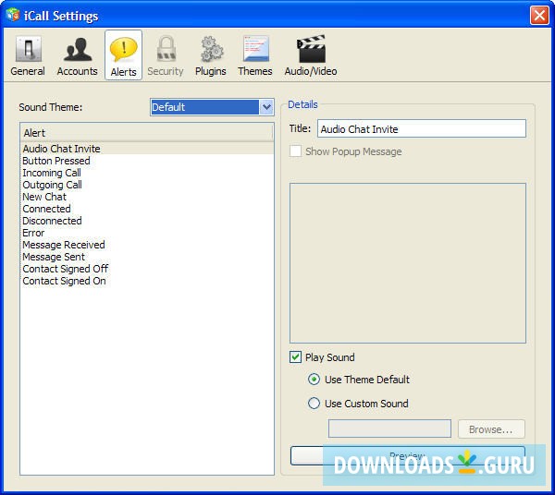
Task: Click the Alert column header
Action: [x=146, y=133]
